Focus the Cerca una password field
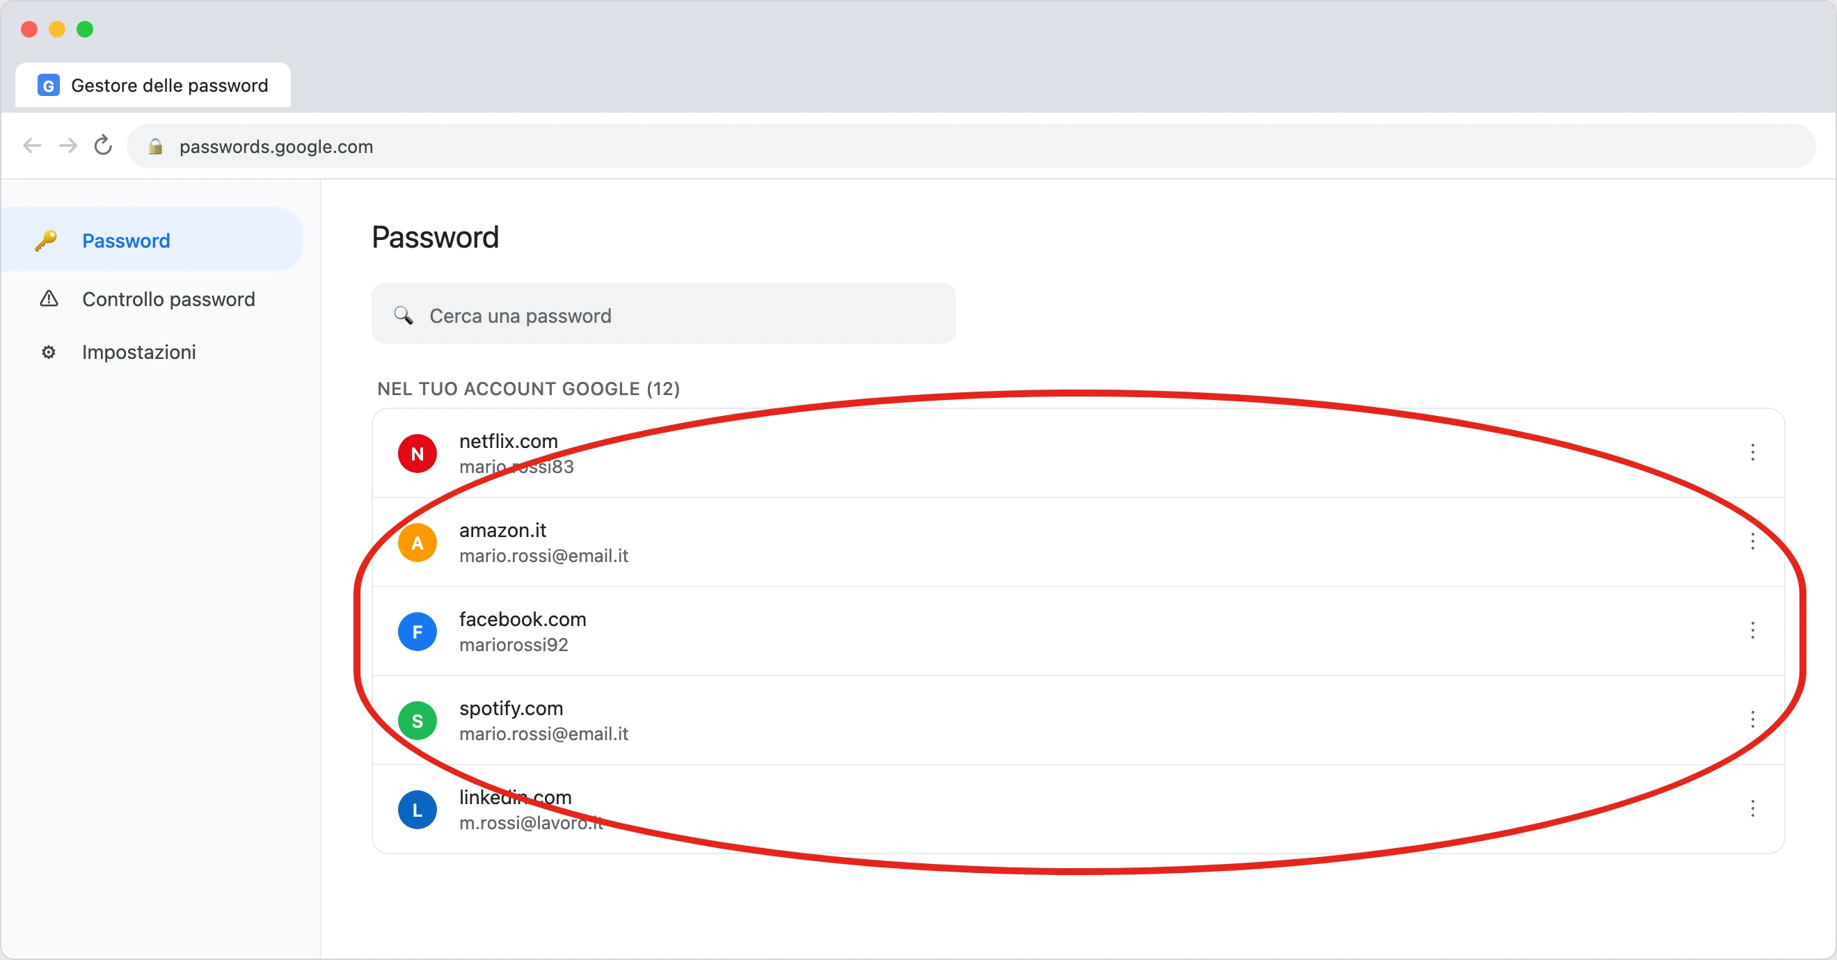Viewport: 1837px width, 960px height. 663,314
